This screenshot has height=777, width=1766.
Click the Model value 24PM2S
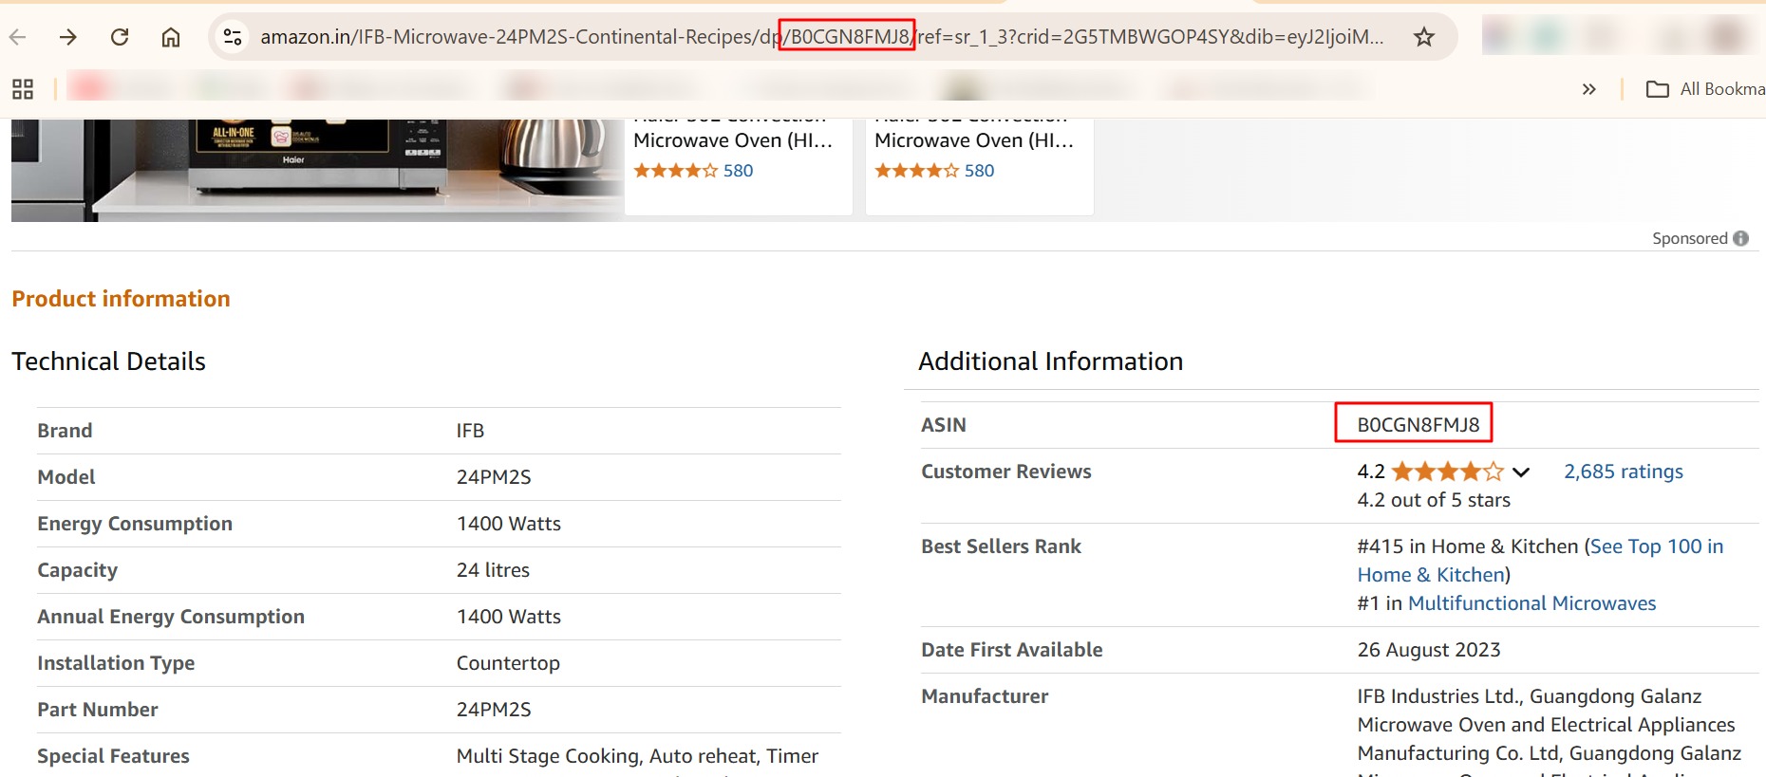pos(494,477)
